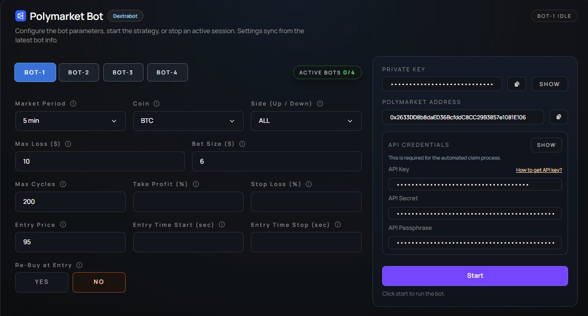This screenshot has height=316, width=588.
Task: Click 'Click start to run the bot.' text
Action: (414, 294)
